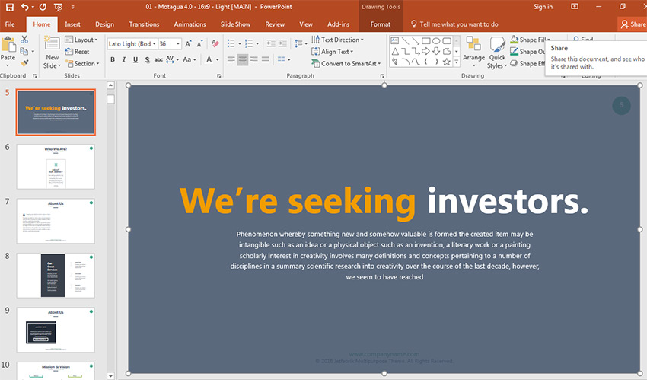Select the Down Arrow block shape
647x380 pixels.
[436, 52]
